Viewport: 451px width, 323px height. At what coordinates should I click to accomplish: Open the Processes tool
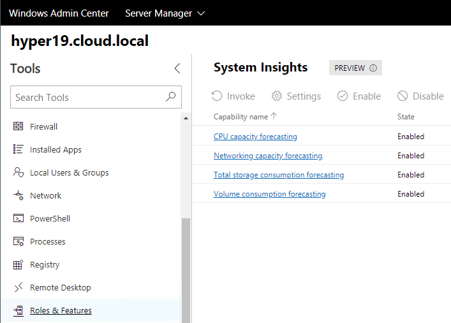[47, 241]
